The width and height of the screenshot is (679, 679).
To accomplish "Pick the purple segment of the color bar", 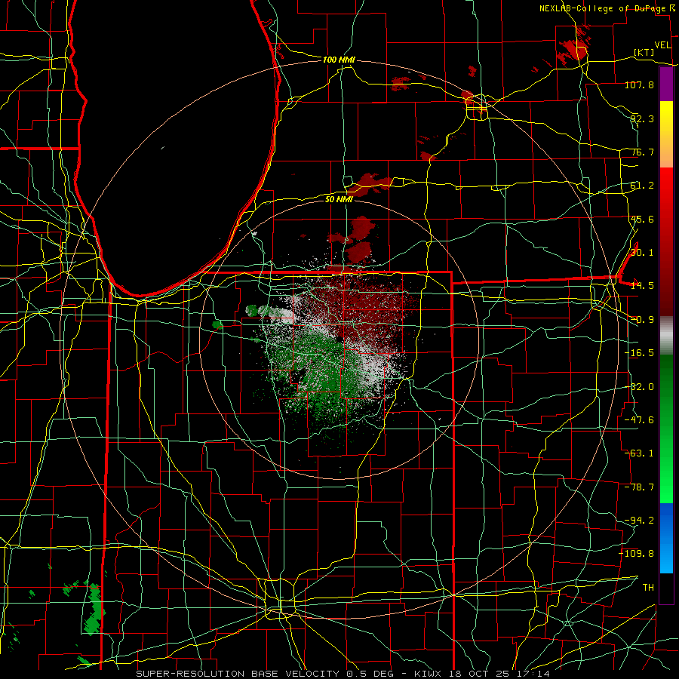I will (666, 84).
